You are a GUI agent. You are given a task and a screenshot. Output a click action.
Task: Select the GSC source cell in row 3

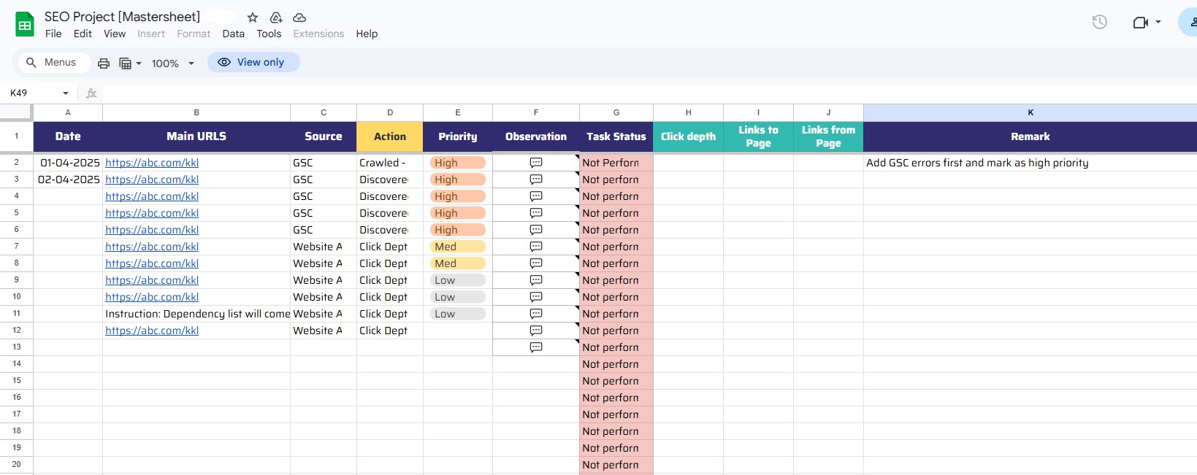pyautogui.click(x=324, y=179)
